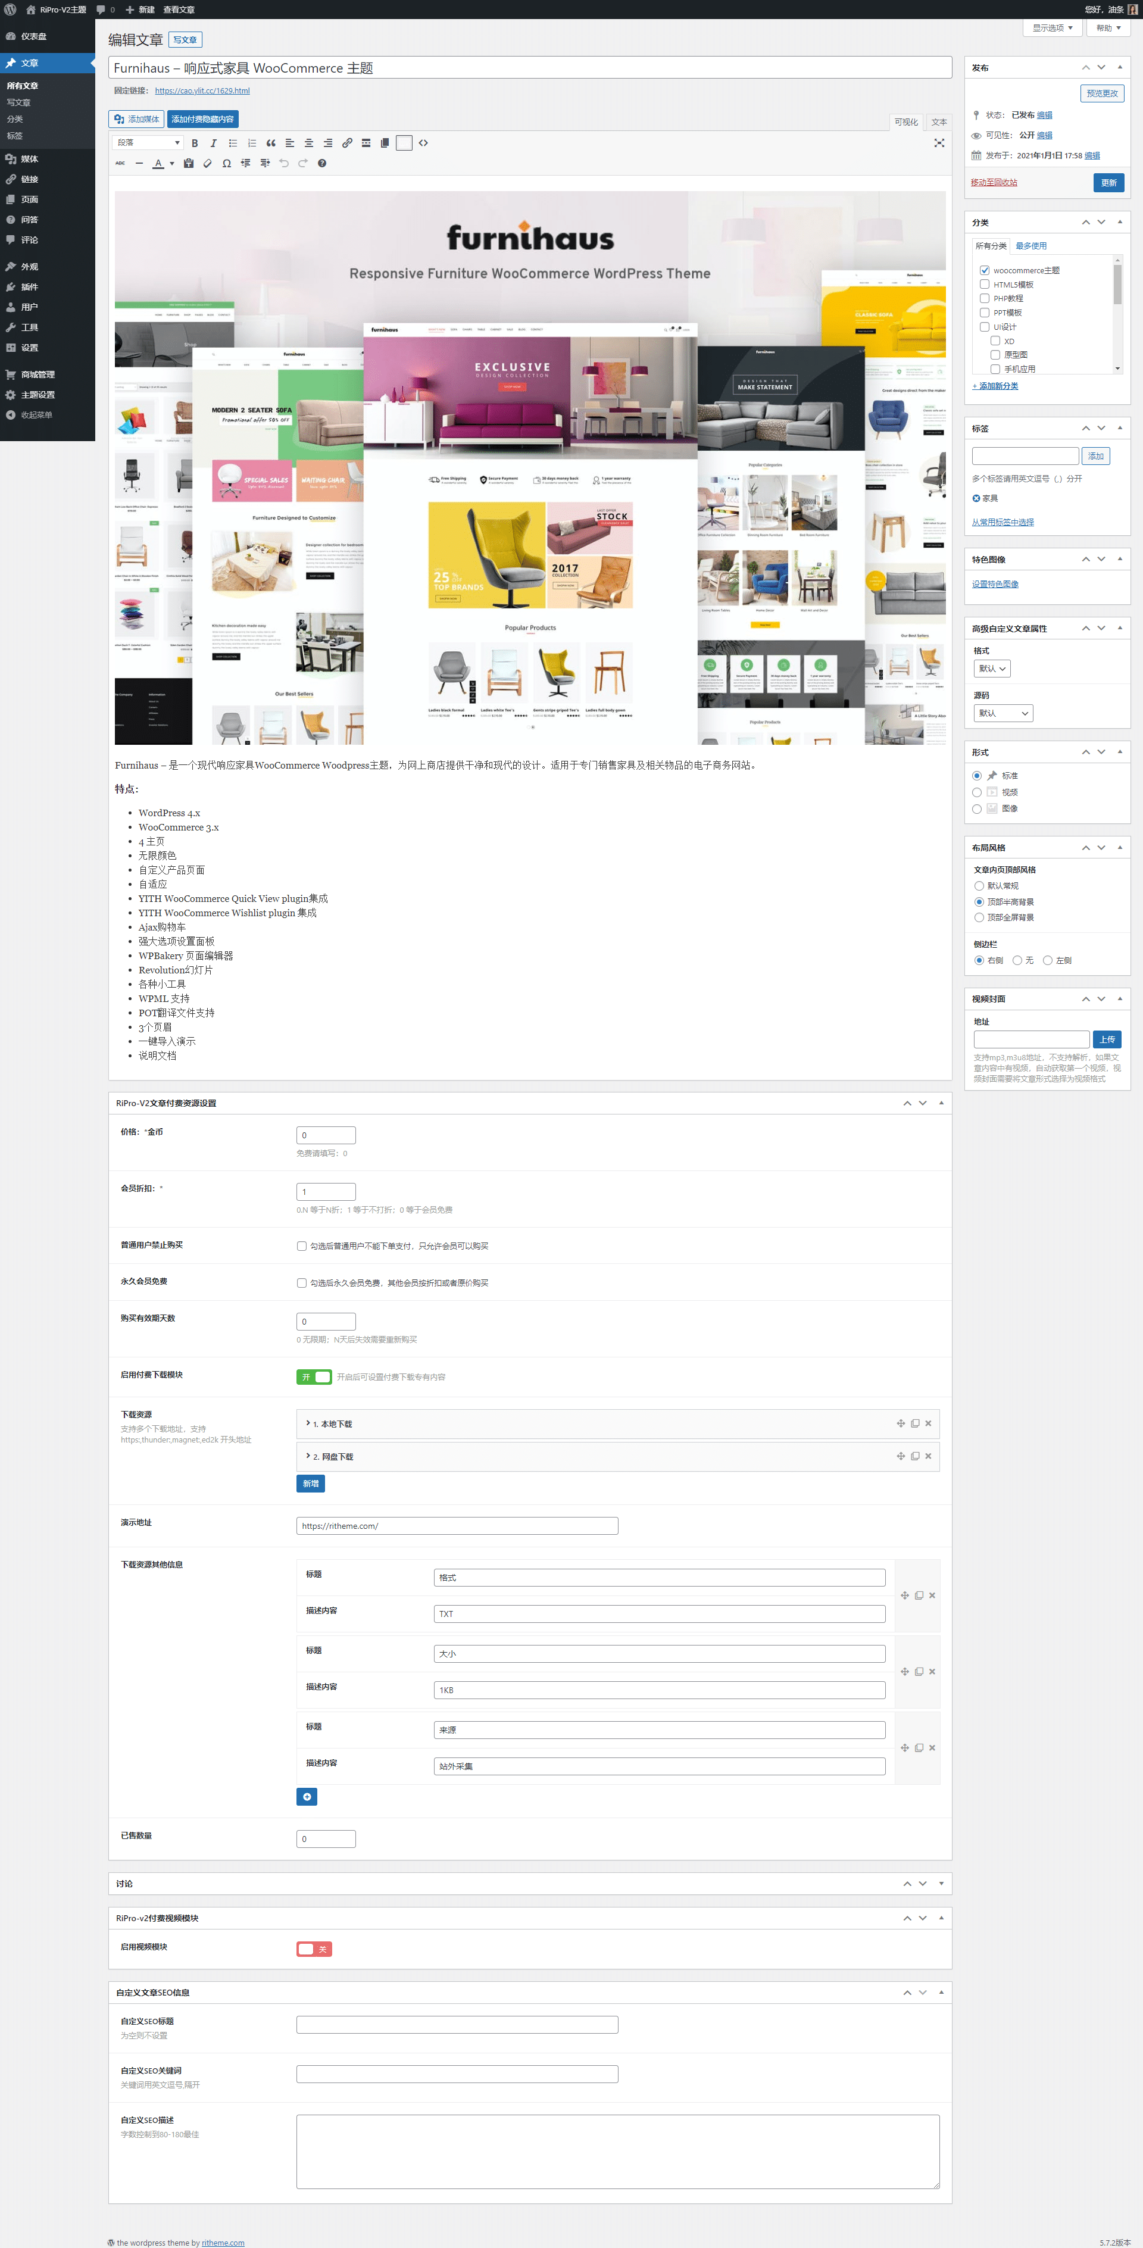This screenshot has width=1143, height=2248.
Task: Select the 视频 post format
Action: click(x=978, y=792)
